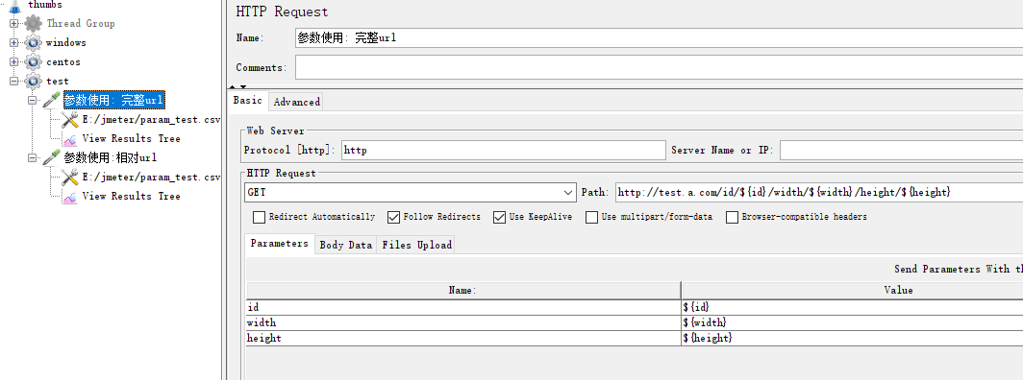Viewport: 1023px width, 380px height.
Task: Click the thumbs test plan flask icon
Action: point(14,5)
